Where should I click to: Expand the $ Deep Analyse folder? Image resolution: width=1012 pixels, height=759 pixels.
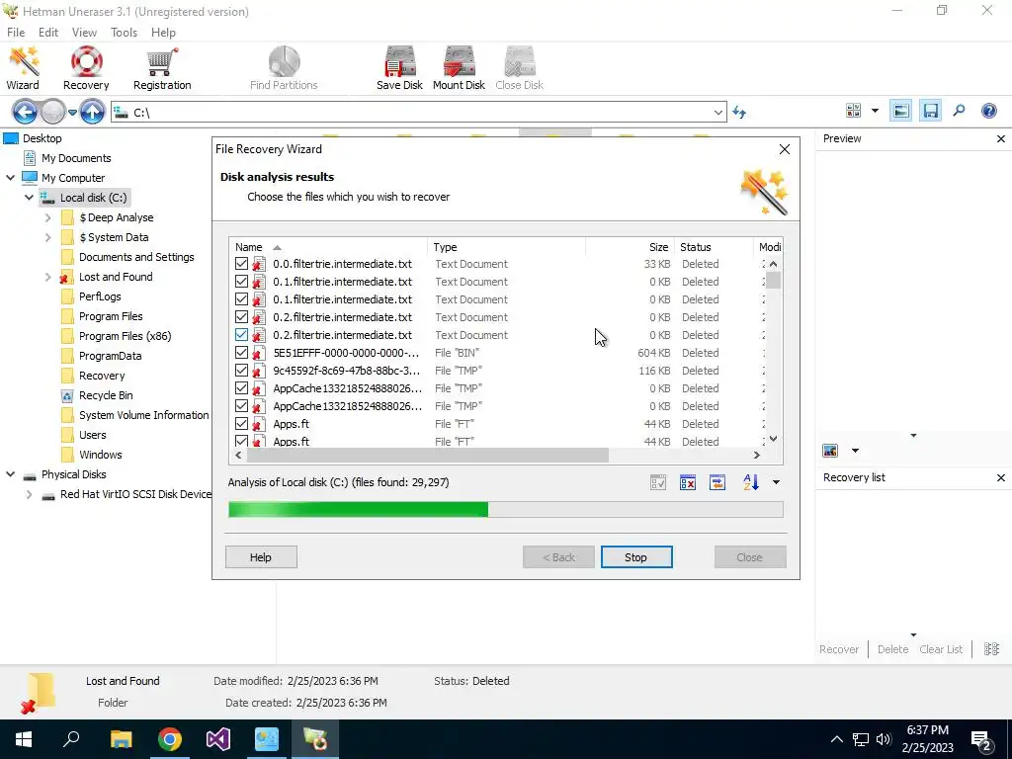point(47,217)
